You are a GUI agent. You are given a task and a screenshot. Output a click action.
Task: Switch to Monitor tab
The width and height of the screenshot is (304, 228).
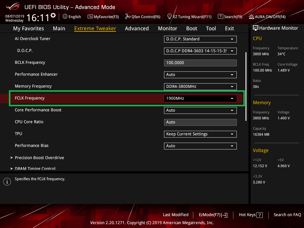tap(167, 28)
